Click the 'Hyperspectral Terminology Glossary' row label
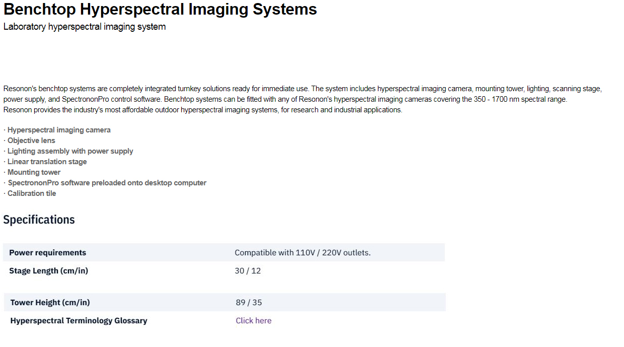This screenshot has height=347, width=624. click(79, 321)
